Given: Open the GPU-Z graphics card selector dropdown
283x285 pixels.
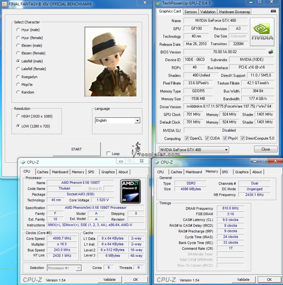Looking at the screenshot, I should point(194,150).
